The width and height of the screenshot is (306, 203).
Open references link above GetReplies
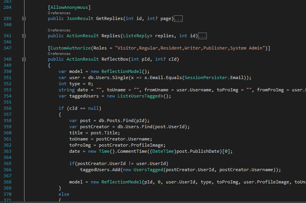tap(59, 13)
